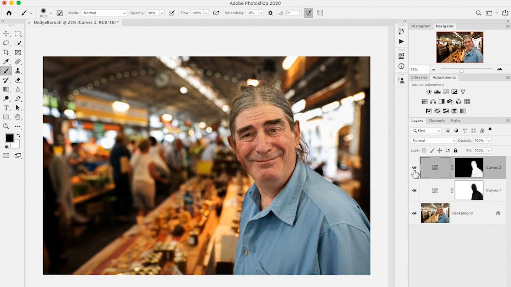Activate the Zoom tool in toolbar
511x287 pixels.
tap(6, 126)
